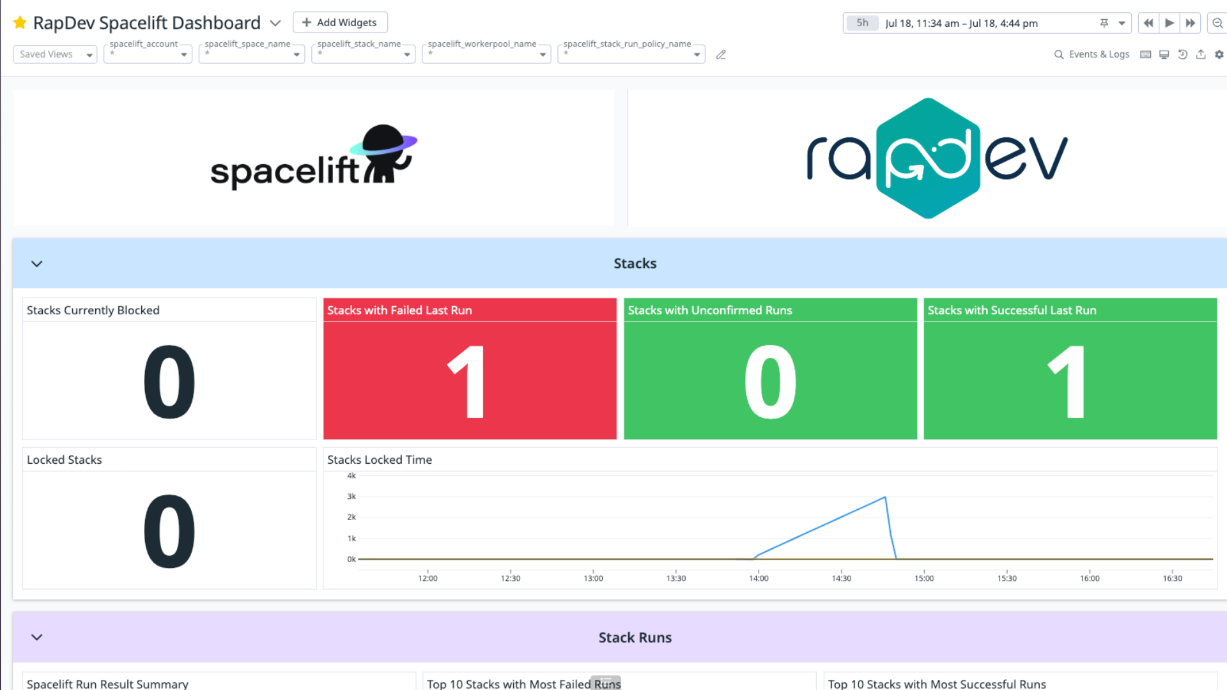The width and height of the screenshot is (1227, 690).
Task: Step the time frame backward
Action: click(x=1148, y=23)
